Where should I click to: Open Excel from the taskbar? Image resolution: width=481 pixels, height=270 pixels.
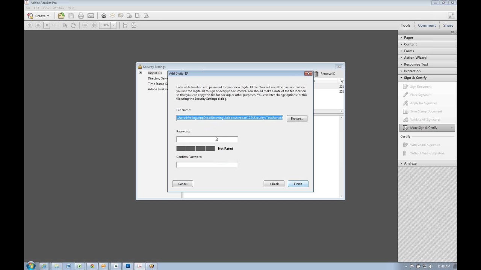click(80, 266)
